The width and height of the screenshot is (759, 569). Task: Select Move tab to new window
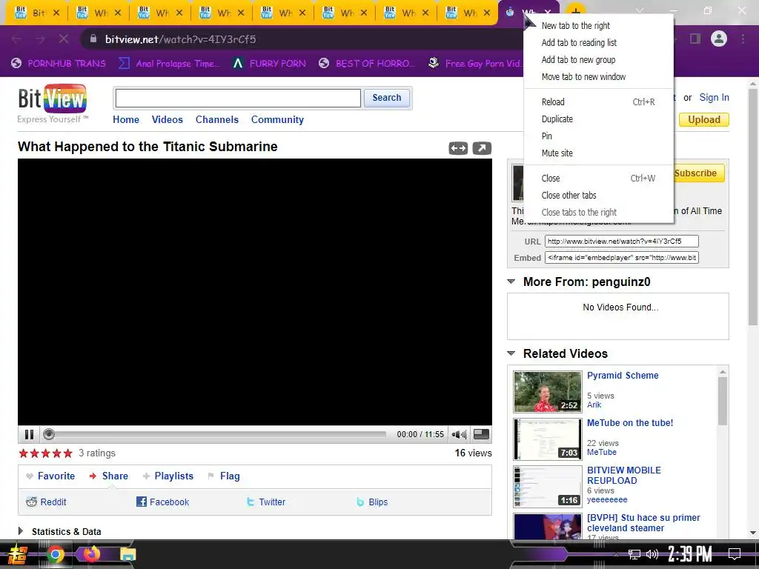click(598, 76)
